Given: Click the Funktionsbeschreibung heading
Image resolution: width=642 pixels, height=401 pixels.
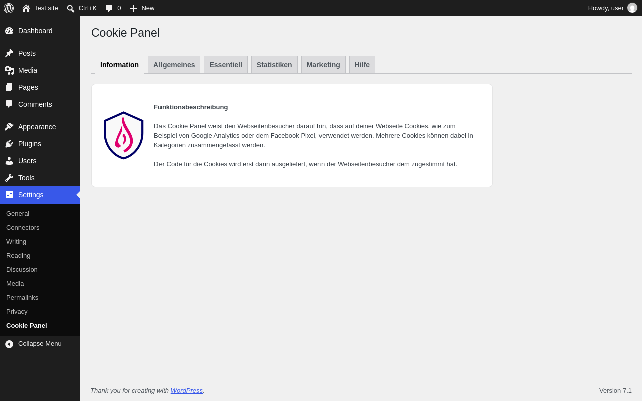Looking at the screenshot, I should tap(191, 107).
